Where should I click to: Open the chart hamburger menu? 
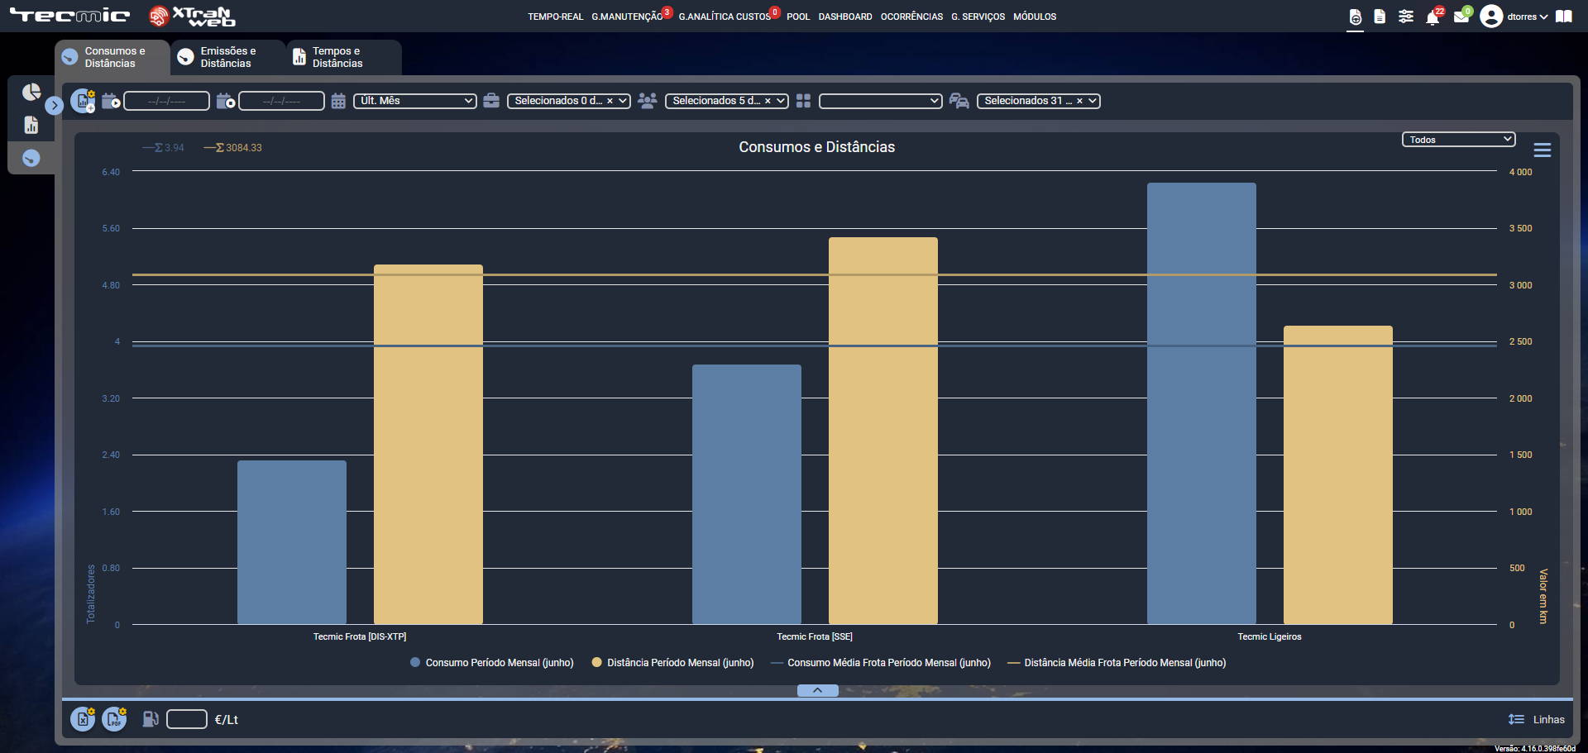tap(1543, 150)
